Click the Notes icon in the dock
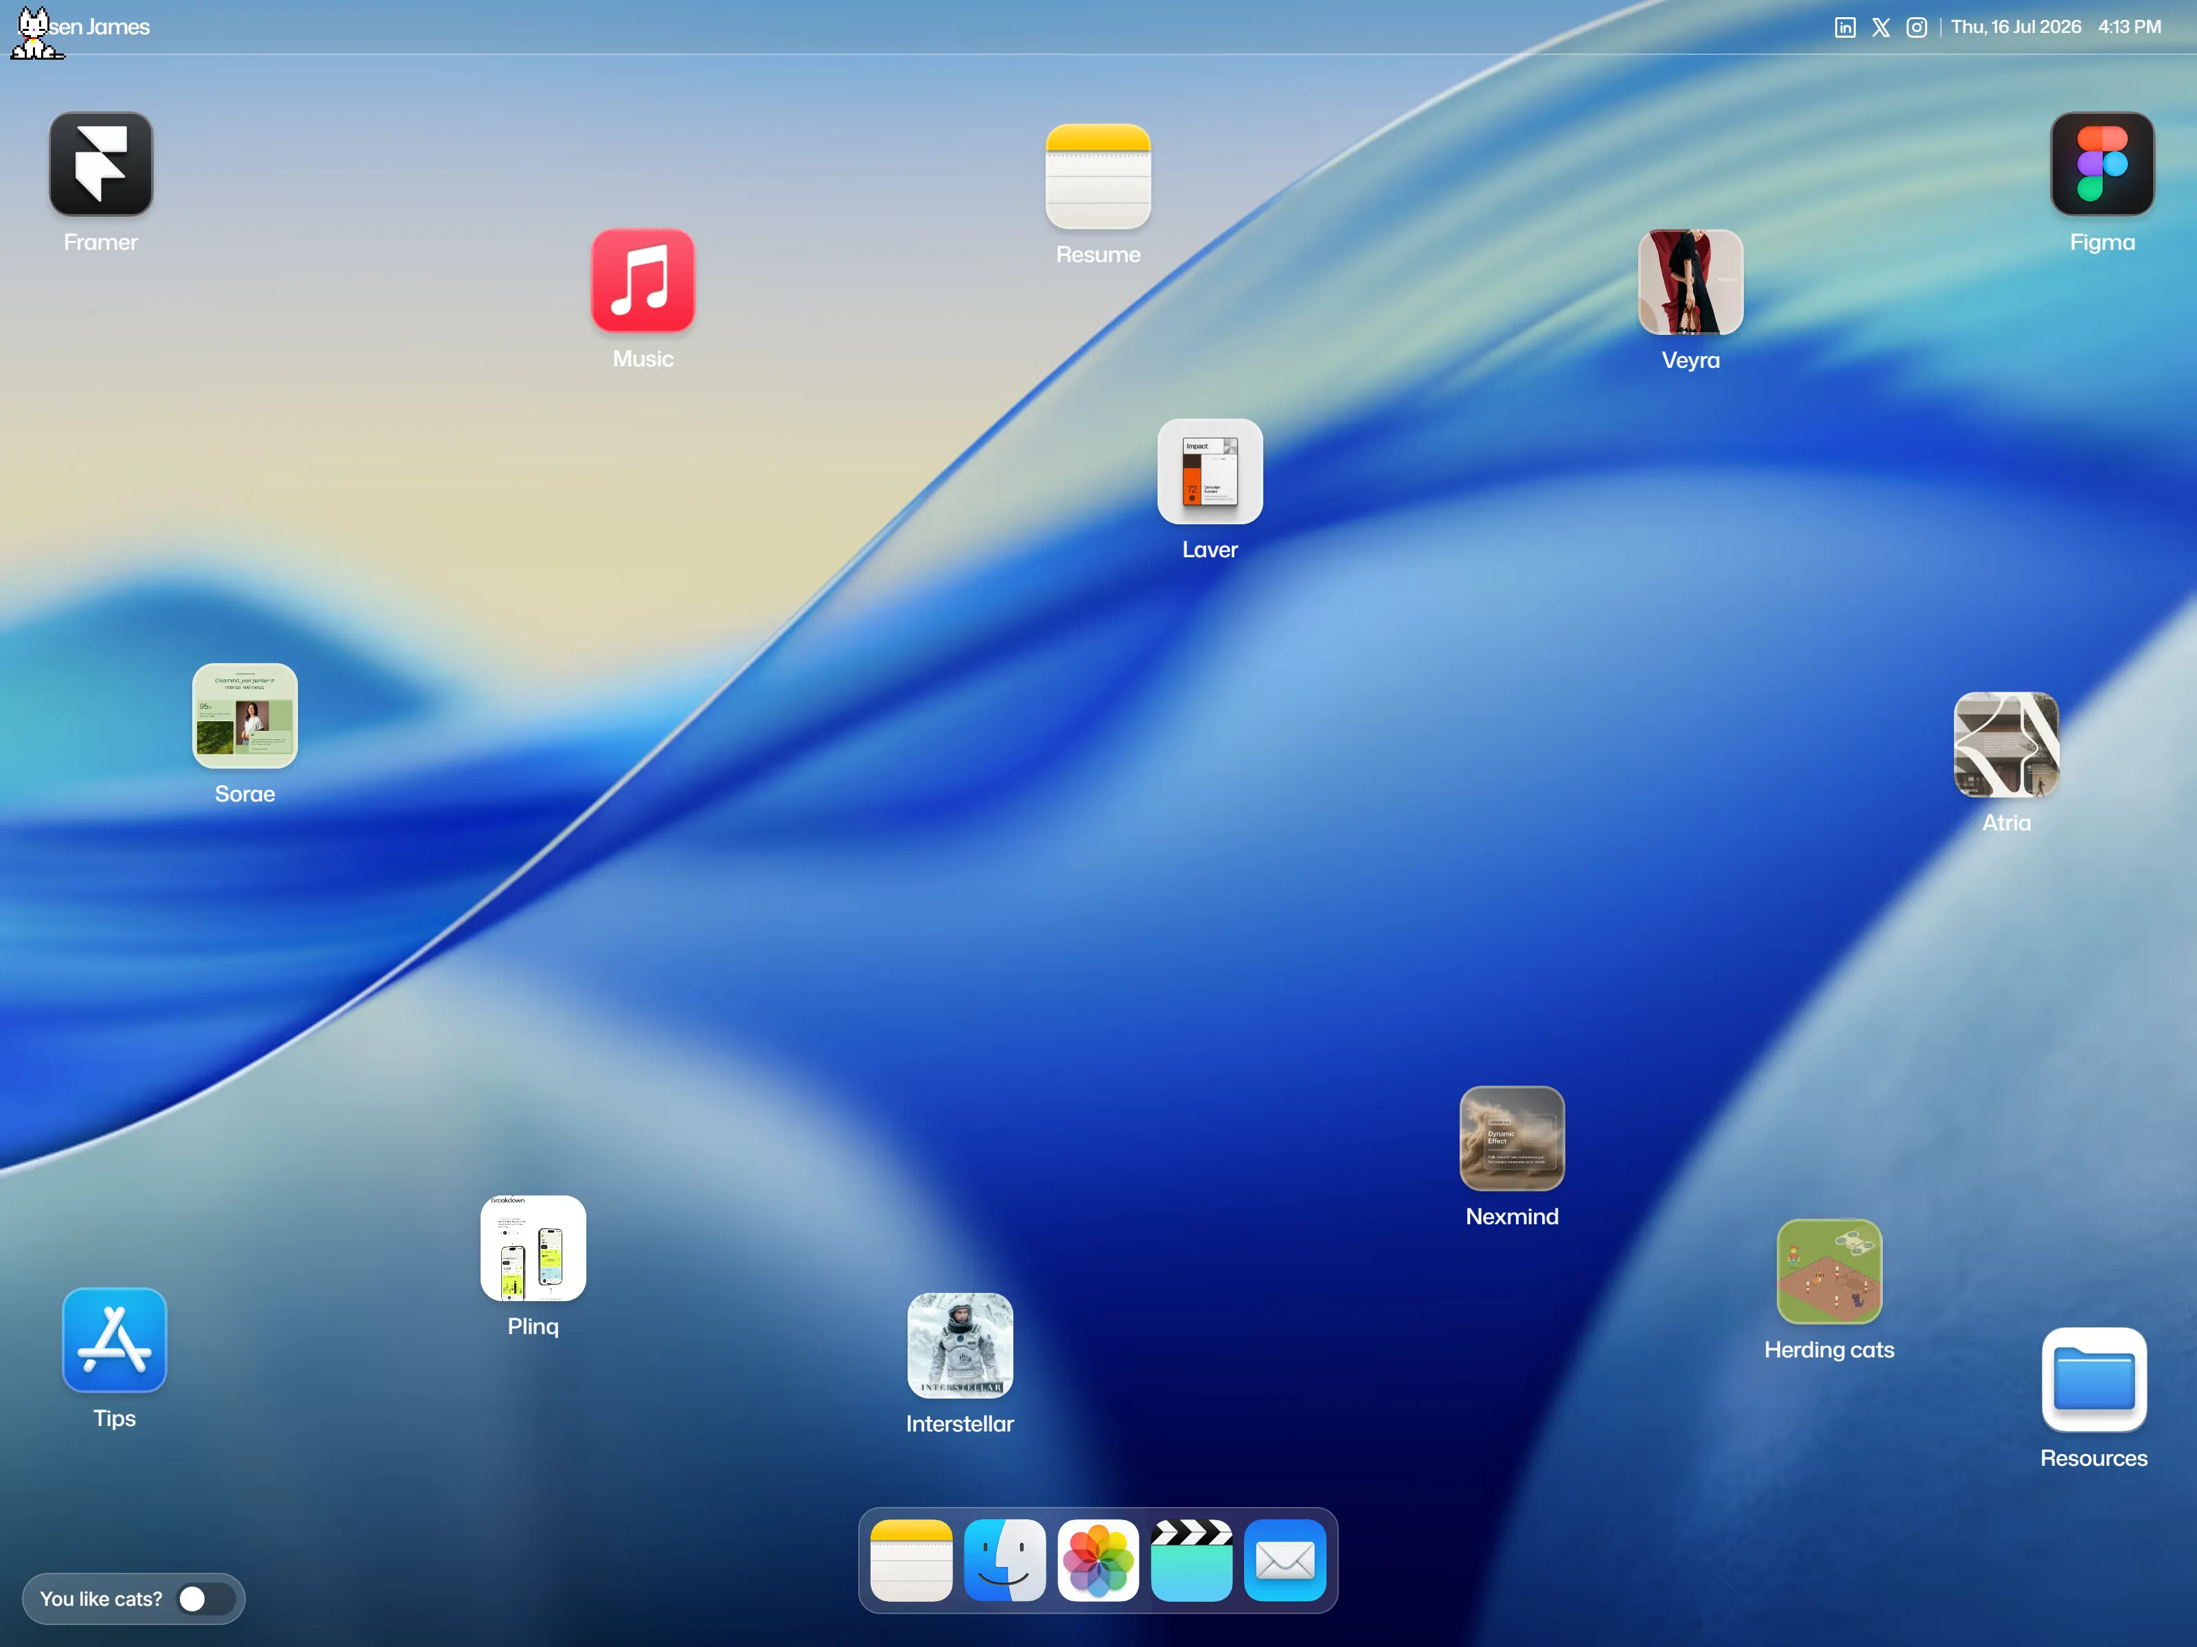This screenshot has height=1647, width=2197. pyautogui.click(x=912, y=1561)
